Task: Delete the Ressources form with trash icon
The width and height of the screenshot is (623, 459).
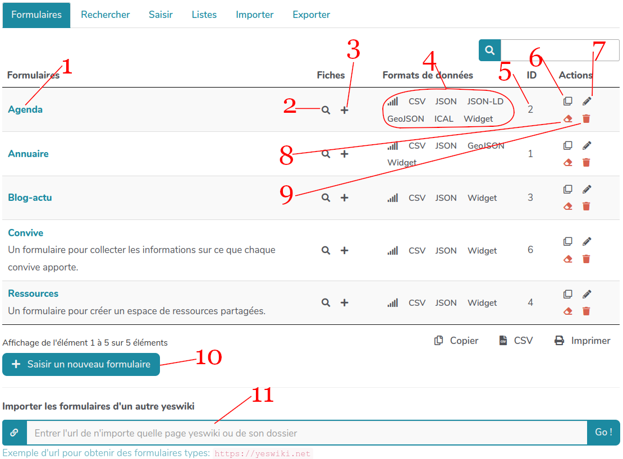Action: 587,311
